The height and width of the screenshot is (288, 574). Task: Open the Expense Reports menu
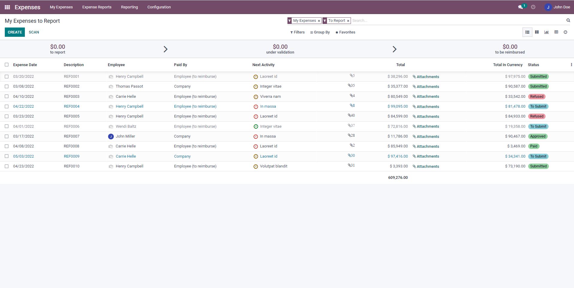(x=97, y=7)
